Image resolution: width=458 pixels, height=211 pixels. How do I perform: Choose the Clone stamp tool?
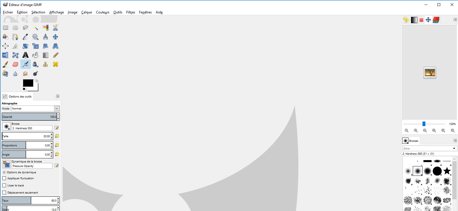pyautogui.click(x=46, y=64)
